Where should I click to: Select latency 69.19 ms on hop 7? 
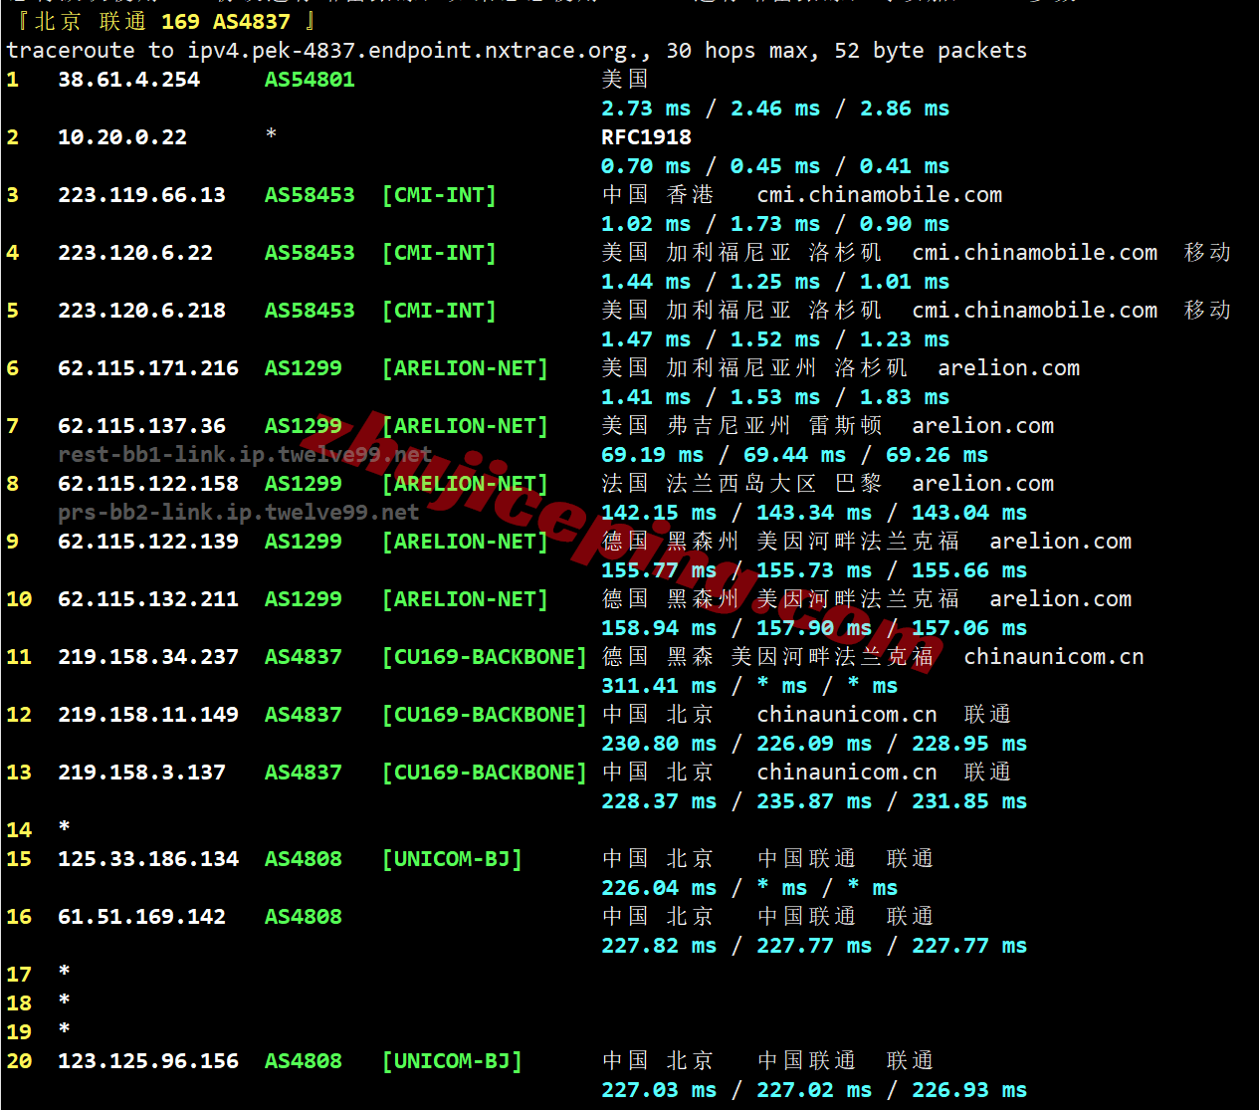point(652,455)
